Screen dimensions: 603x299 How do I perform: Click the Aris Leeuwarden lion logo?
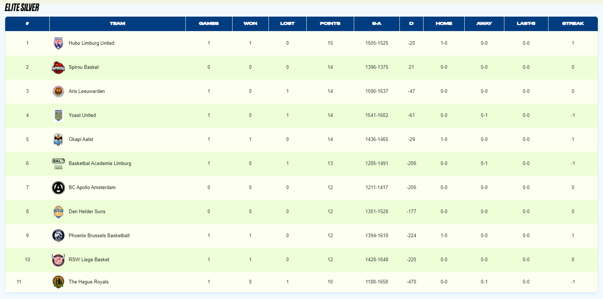coord(58,91)
